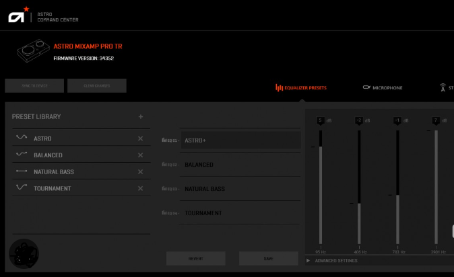The image size is (454, 277).
Task: Click the 3901 Hz frequency label
Action: coord(438,252)
